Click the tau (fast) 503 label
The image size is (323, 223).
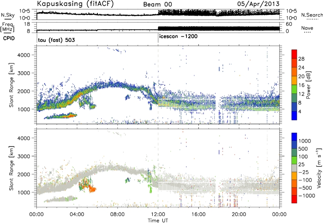[x=57, y=40]
